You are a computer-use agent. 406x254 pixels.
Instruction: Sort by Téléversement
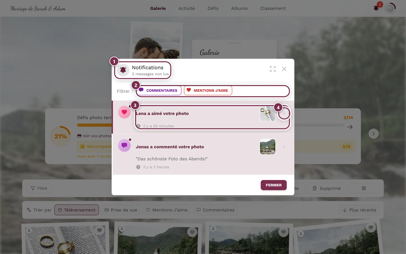[77, 210]
